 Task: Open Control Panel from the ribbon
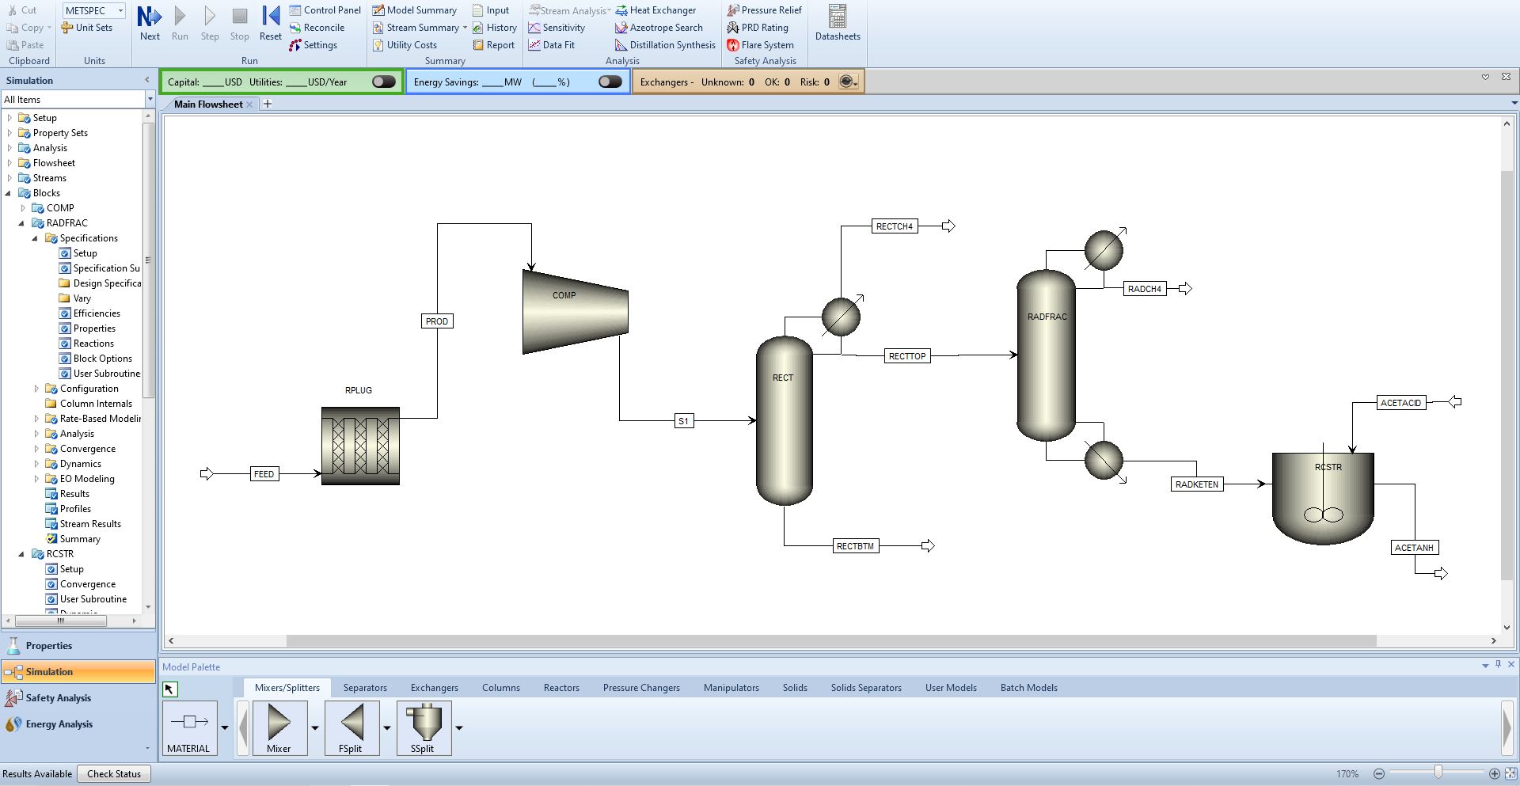coord(325,10)
